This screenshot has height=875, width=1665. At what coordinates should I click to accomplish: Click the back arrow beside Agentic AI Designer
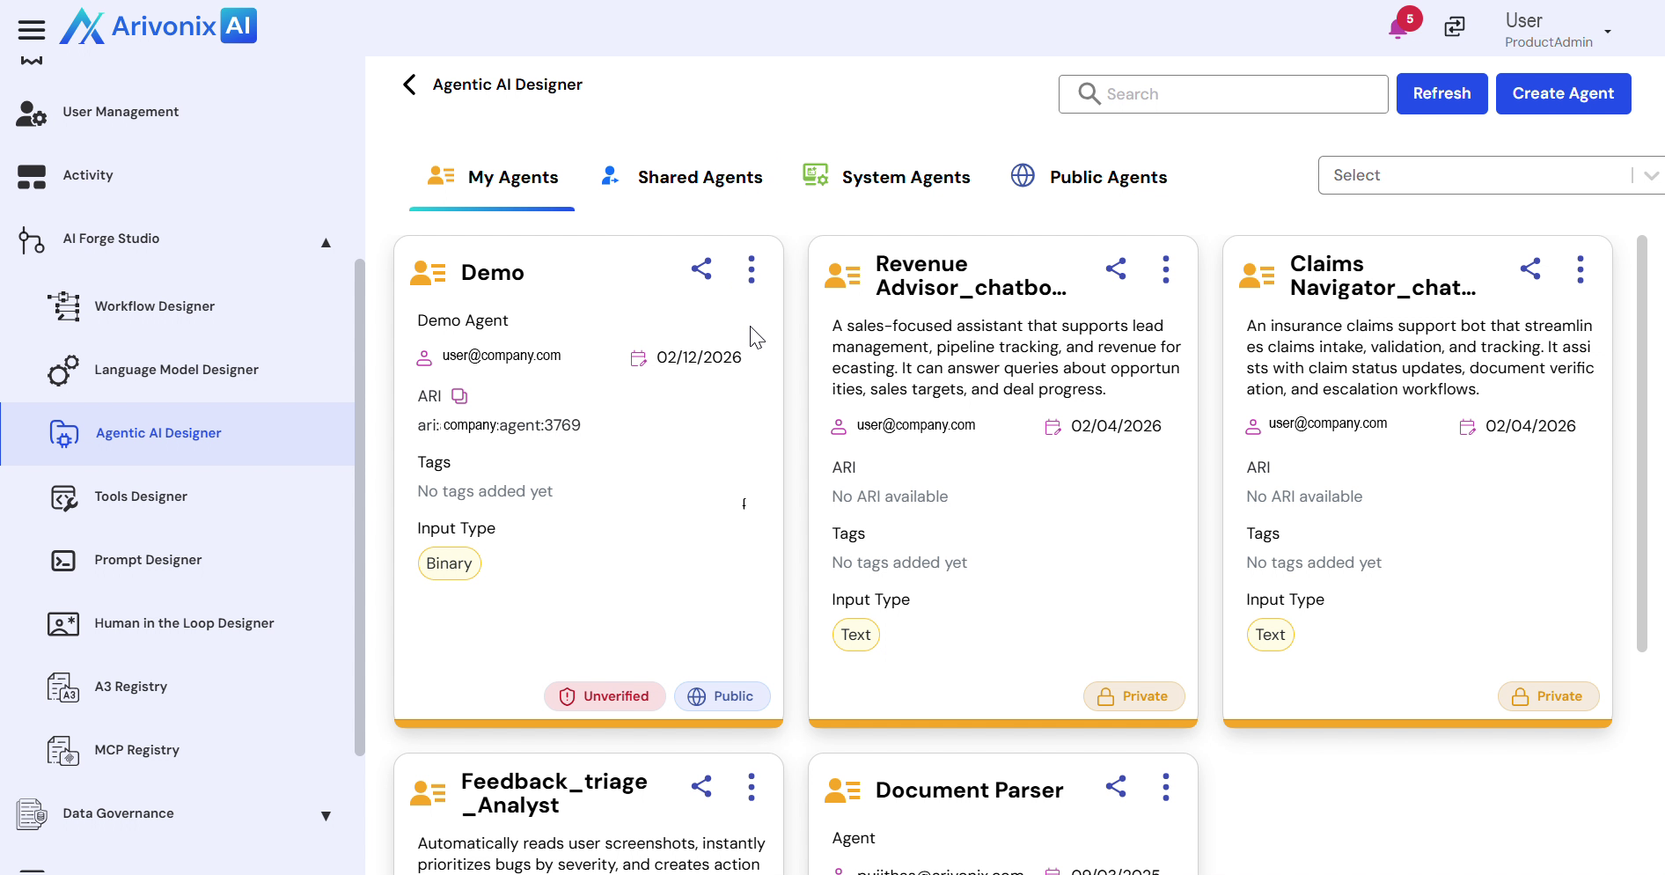tap(409, 85)
